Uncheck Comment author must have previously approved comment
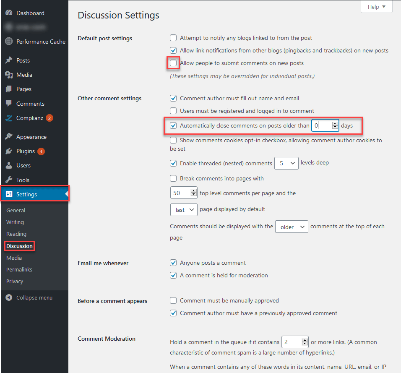This screenshot has width=401, height=373. point(173,313)
